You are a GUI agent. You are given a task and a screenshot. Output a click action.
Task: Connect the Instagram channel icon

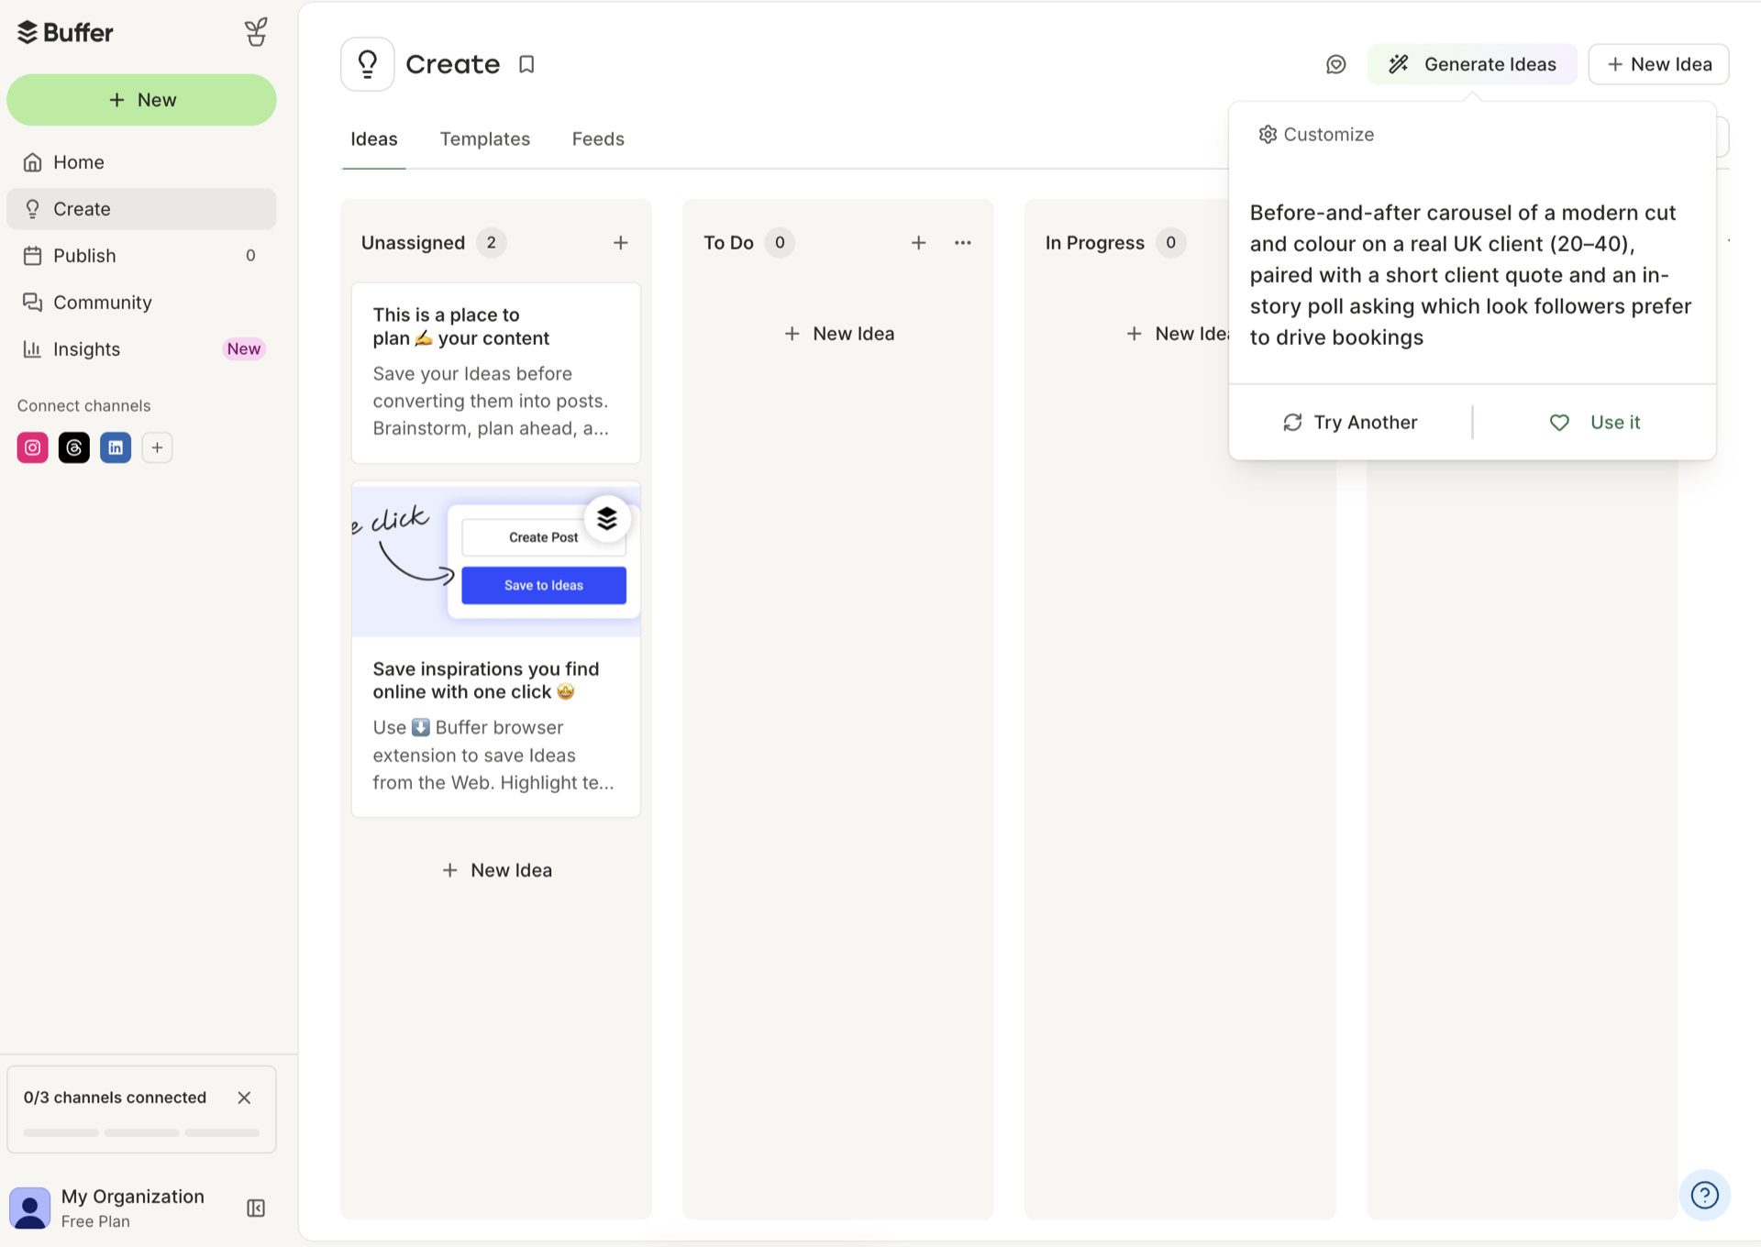(32, 447)
